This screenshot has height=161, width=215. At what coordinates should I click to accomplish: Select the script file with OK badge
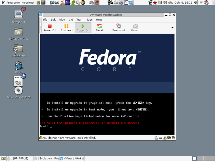point(18,81)
